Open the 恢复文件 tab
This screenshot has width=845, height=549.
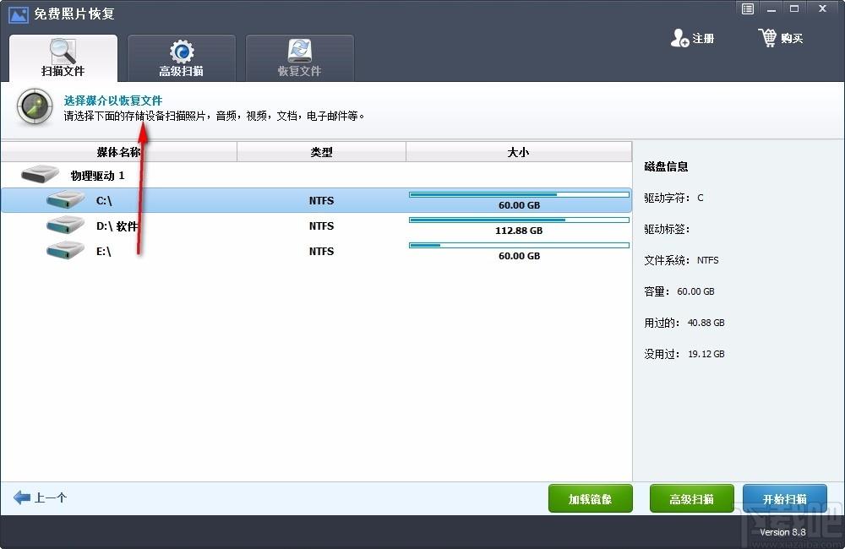click(x=299, y=58)
